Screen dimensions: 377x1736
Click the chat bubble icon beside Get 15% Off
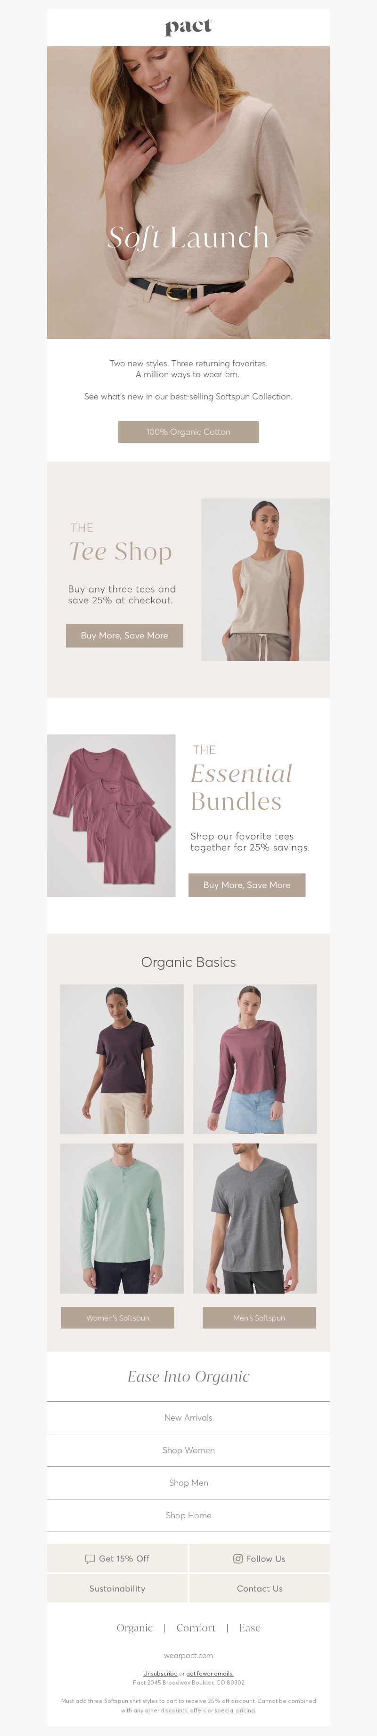coord(90,1559)
